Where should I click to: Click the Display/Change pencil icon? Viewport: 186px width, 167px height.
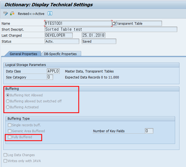(5, 14)
